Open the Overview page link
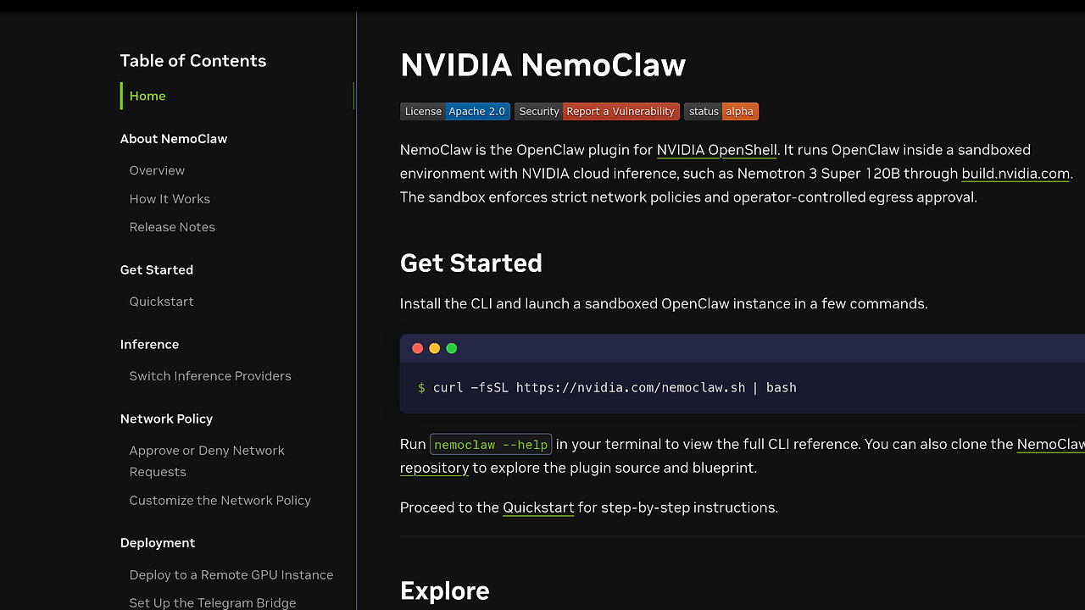 click(x=157, y=170)
